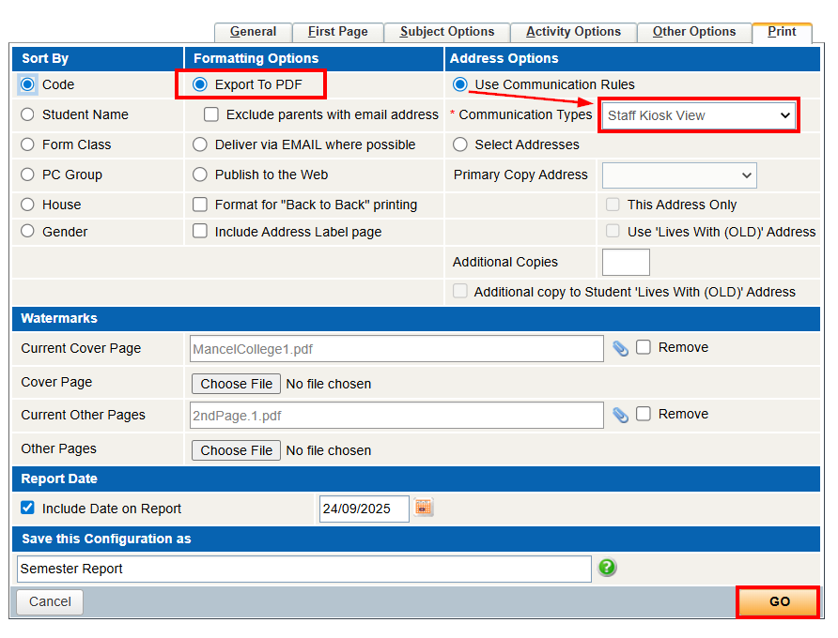Open the Other Options tab
The height and width of the screenshot is (638, 838).
693,32
